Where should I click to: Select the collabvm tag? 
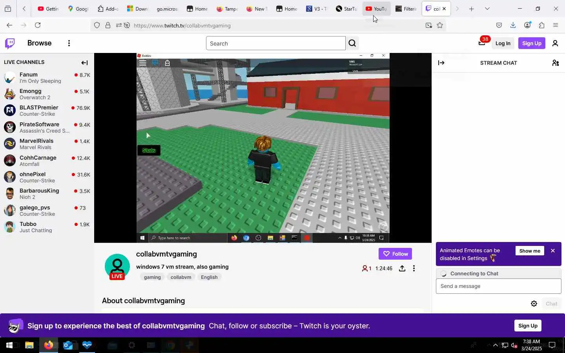point(181,277)
